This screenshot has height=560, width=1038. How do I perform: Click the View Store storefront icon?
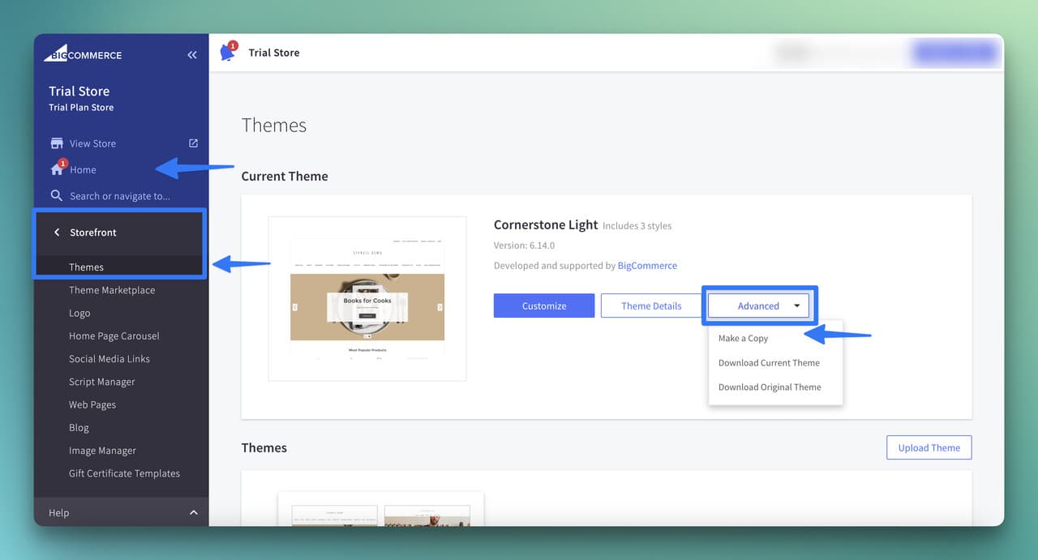point(57,143)
